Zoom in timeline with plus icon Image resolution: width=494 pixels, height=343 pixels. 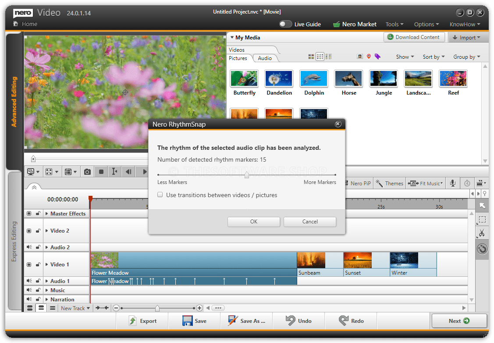(199, 308)
